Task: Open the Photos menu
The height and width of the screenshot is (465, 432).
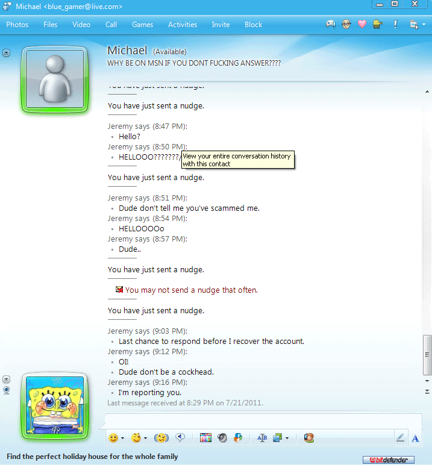Action: (x=17, y=25)
